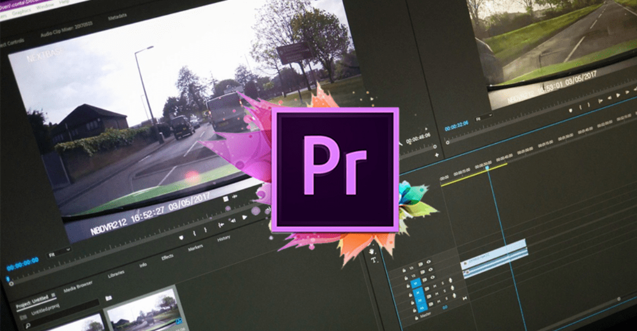
Task: Click the new bin folder icon in Project panel
Action: (109, 299)
